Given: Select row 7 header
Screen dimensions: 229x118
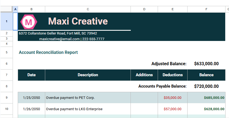Looking at the screenshot, I should pyautogui.click(x=6, y=75).
